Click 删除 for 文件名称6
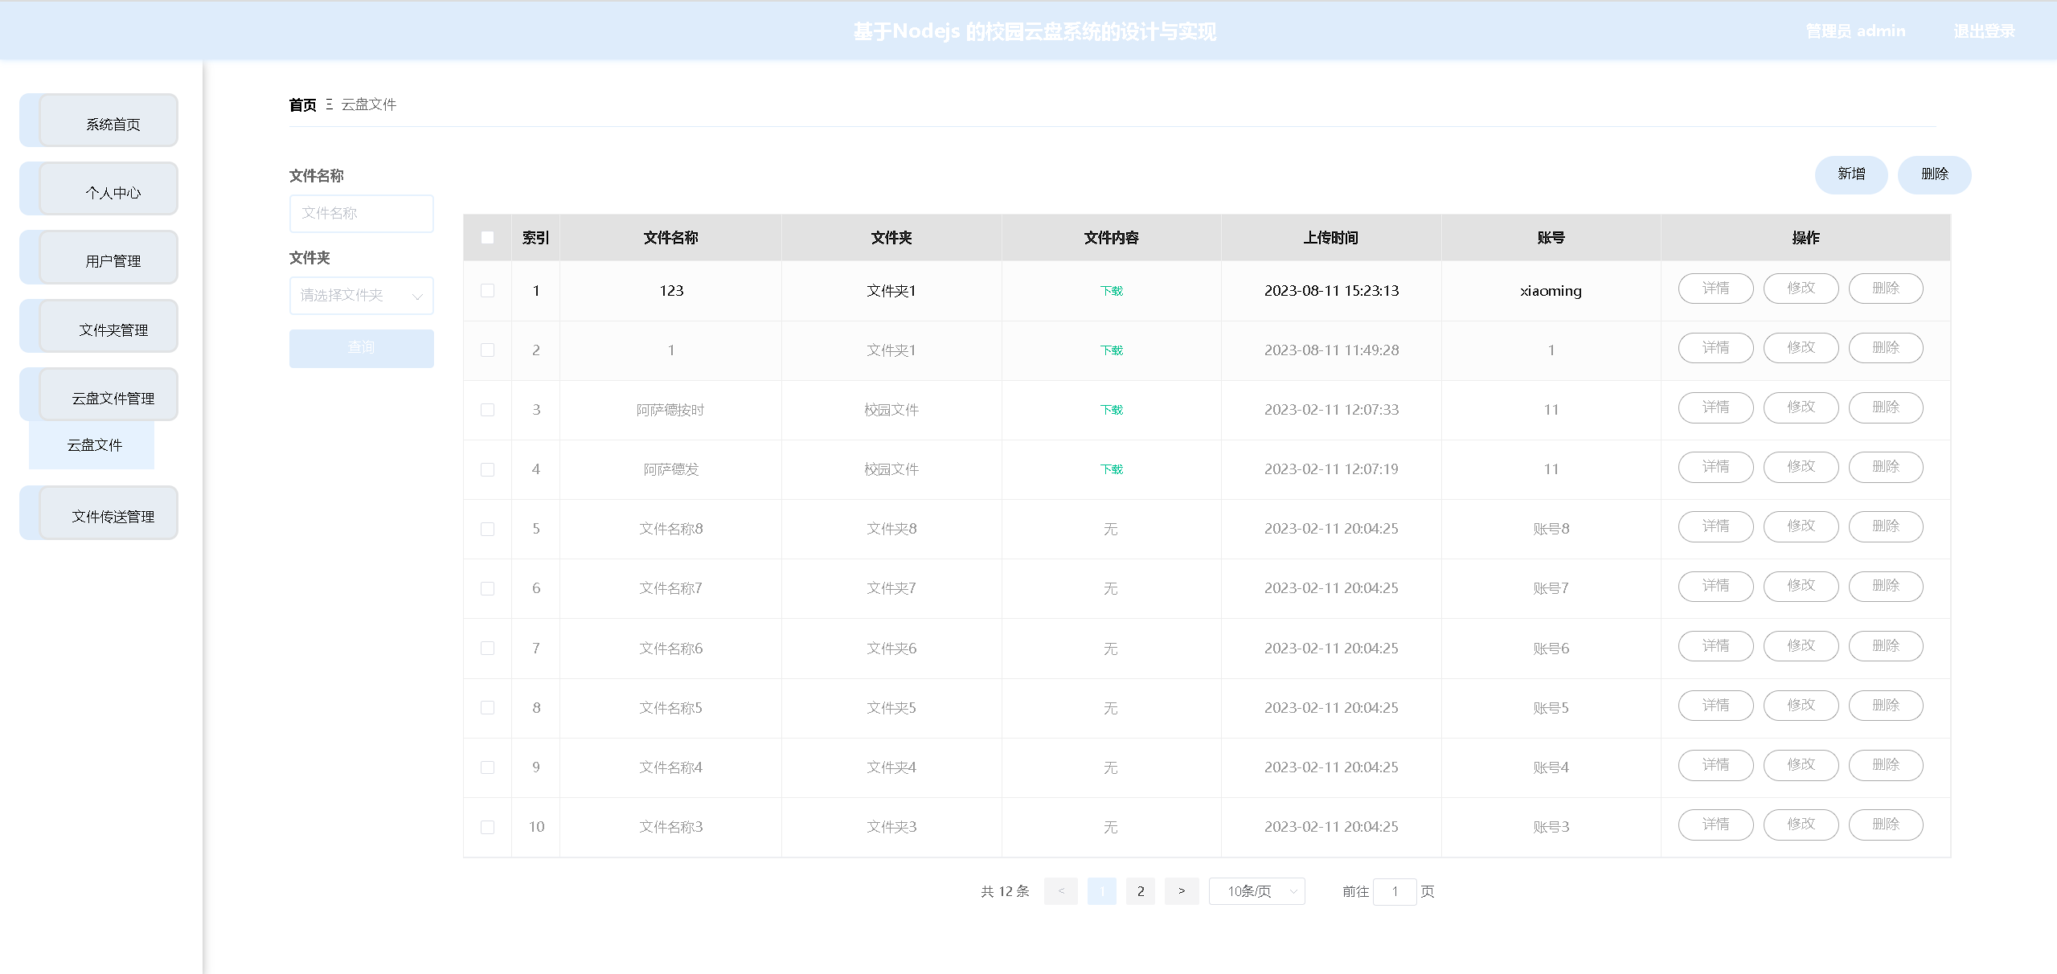Viewport: 2057px width, 974px height. pyautogui.click(x=1886, y=646)
